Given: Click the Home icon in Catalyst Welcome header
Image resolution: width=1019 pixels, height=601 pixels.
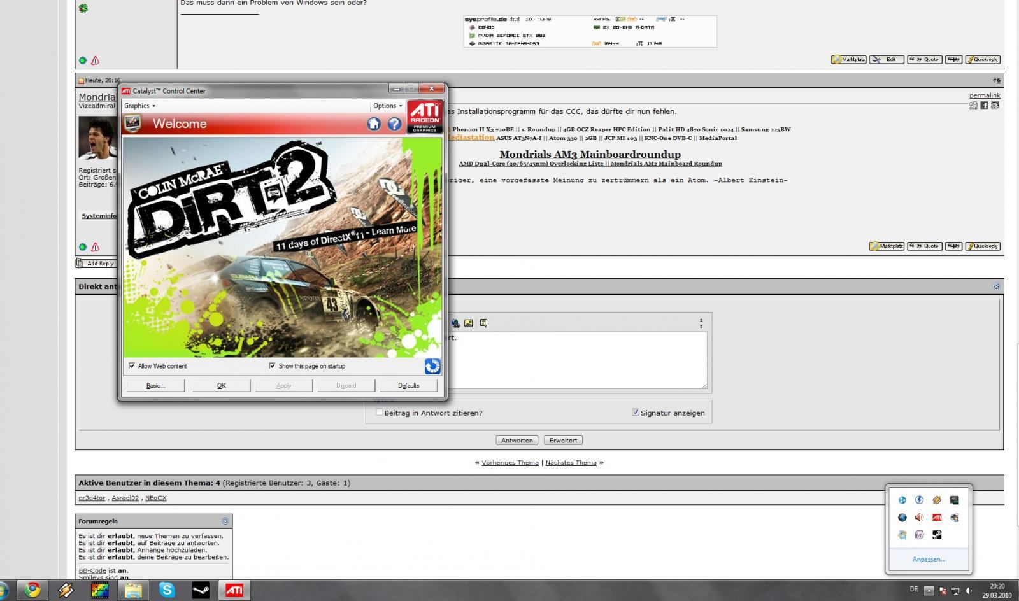Looking at the screenshot, I should (x=374, y=124).
